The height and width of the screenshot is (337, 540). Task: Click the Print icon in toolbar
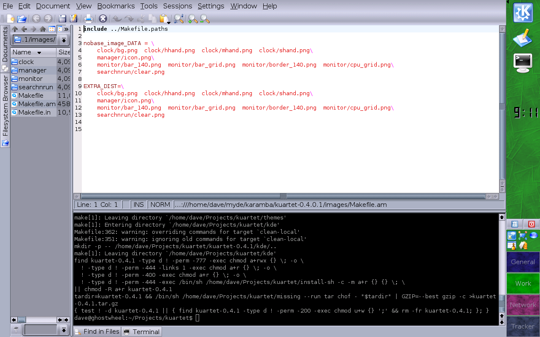tap(88, 19)
